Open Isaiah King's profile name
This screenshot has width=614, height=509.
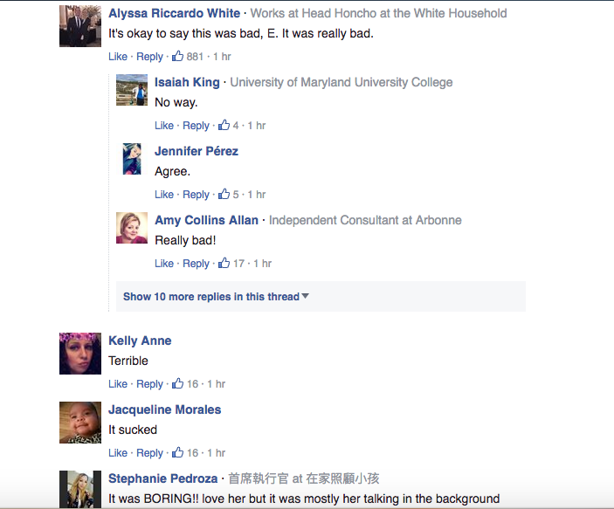click(x=187, y=82)
